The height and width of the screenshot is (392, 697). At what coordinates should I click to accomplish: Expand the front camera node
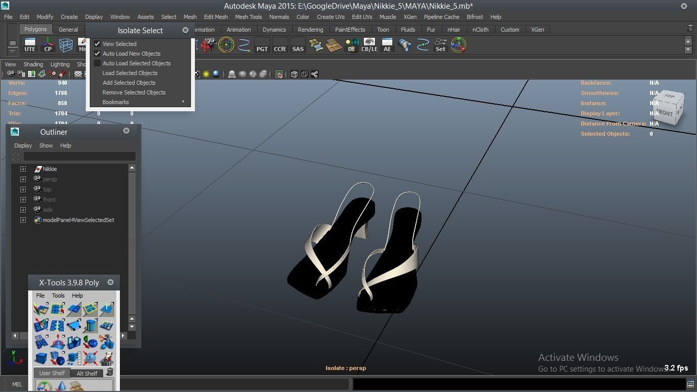pyautogui.click(x=23, y=200)
